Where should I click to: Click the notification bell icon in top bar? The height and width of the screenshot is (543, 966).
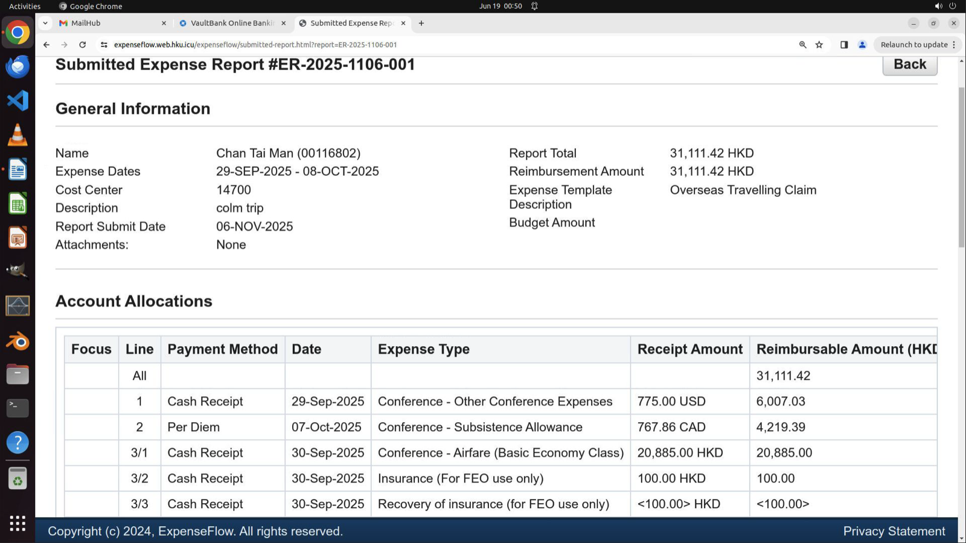534,6
